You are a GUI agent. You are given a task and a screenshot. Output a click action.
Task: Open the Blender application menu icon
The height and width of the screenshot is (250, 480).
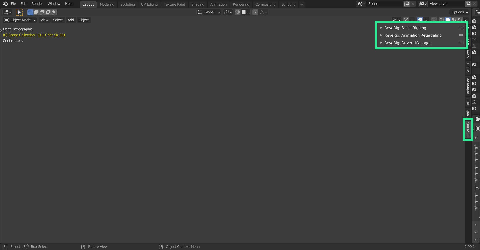point(5,4)
